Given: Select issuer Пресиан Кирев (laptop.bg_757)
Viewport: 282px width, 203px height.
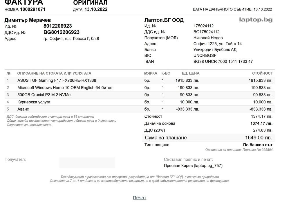Looking at the screenshot, I should click(193, 166).
